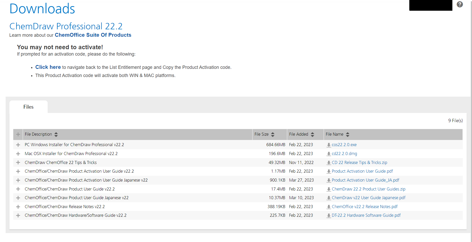Click File Added column header label
The height and width of the screenshot is (242, 472).
298,134
